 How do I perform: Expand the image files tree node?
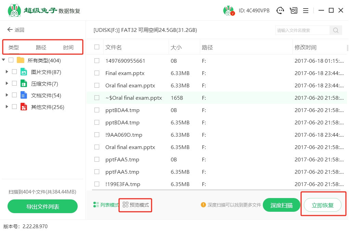(x=7, y=72)
